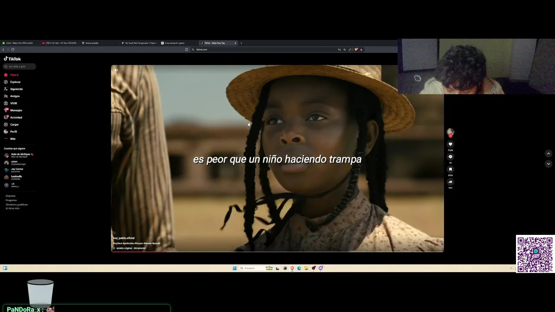Expand Términos y políticas footer section
This screenshot has width=555, height=312.
pyautogui.click(x=16, y=205)
